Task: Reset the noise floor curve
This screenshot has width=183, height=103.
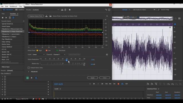Action: point(107,55)
